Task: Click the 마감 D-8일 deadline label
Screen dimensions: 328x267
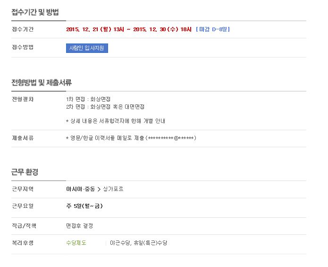Action: click(x=213, y=29)
